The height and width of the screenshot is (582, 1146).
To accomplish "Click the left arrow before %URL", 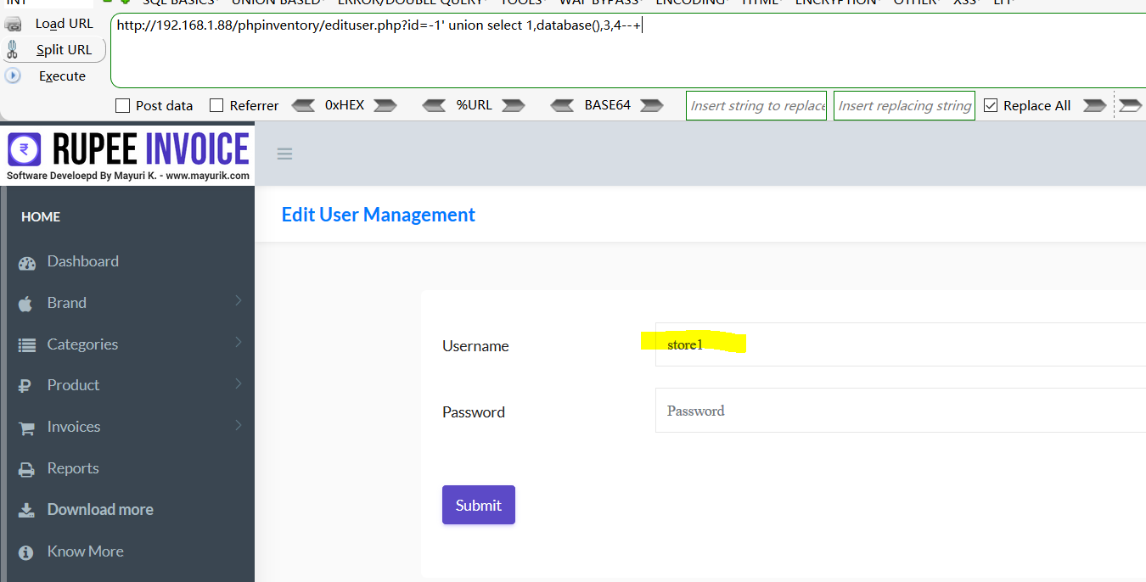I will (x=434, y=105).
